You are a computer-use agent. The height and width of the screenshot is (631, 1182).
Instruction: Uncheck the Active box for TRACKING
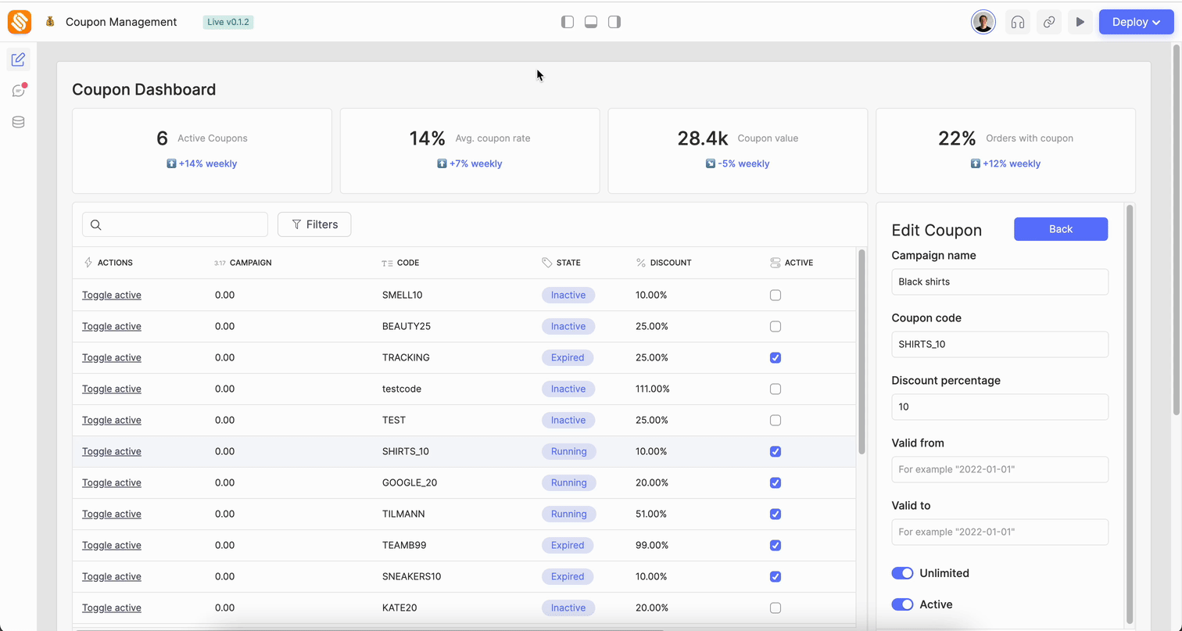(775, 357)
